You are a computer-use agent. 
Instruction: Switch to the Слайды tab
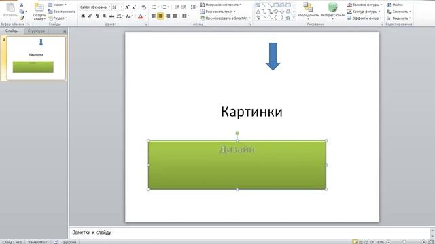coord(12,30)
